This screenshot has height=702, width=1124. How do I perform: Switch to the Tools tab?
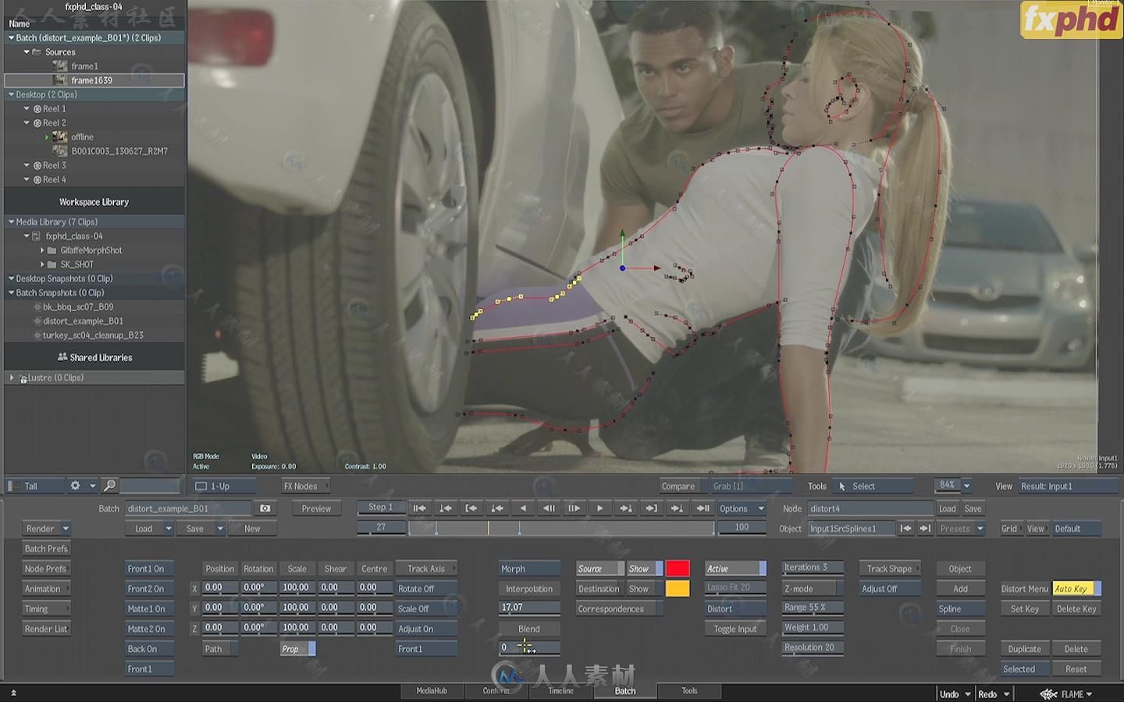point(689,691)
